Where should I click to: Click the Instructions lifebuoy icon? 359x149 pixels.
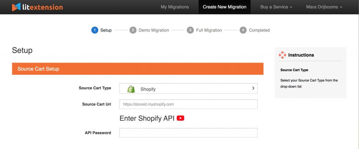[282, 55]
